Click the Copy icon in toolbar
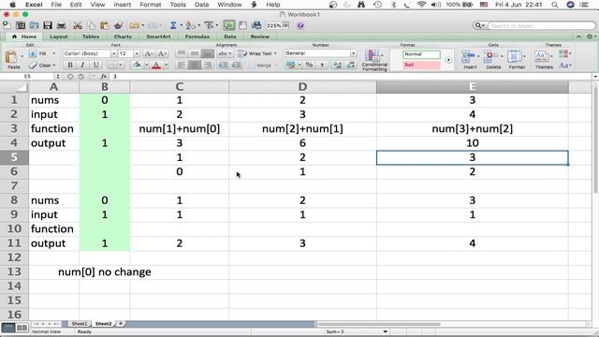This screenshot has width=599, height=337. 91,25
